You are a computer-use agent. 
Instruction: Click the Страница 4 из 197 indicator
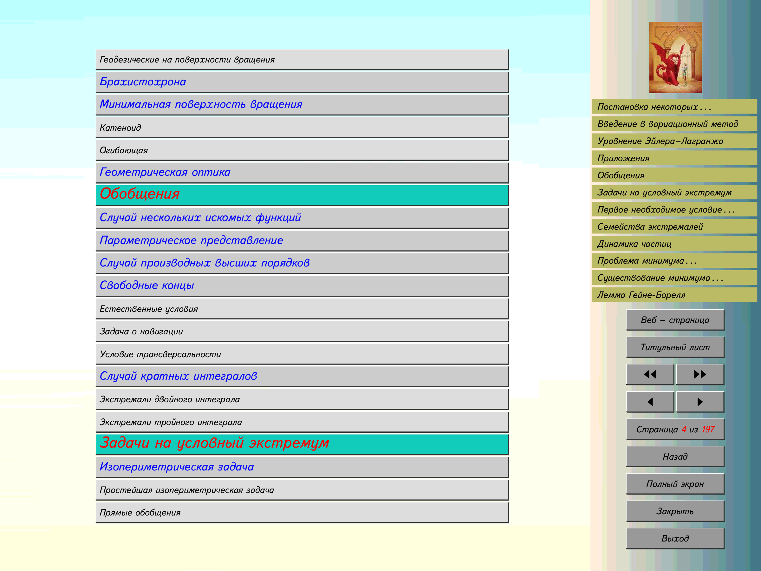coord(675,429)
